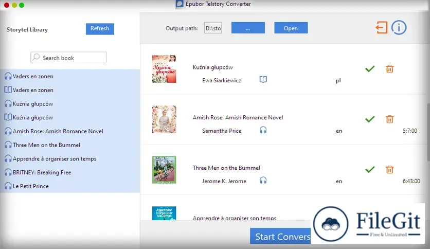
Task: Open Apprendre à organiser son temps cover
Action: pos(164,213)
